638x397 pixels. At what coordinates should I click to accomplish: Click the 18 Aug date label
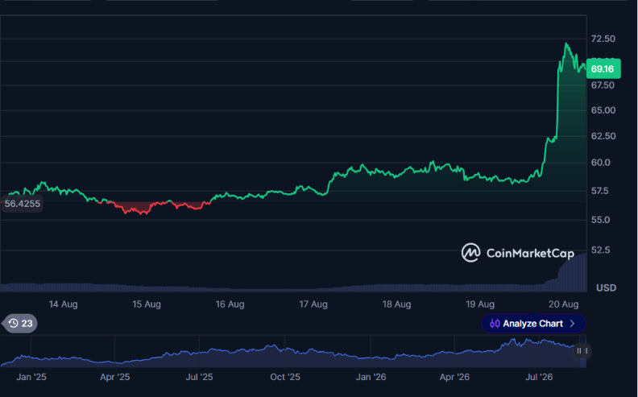pos(396,304)
